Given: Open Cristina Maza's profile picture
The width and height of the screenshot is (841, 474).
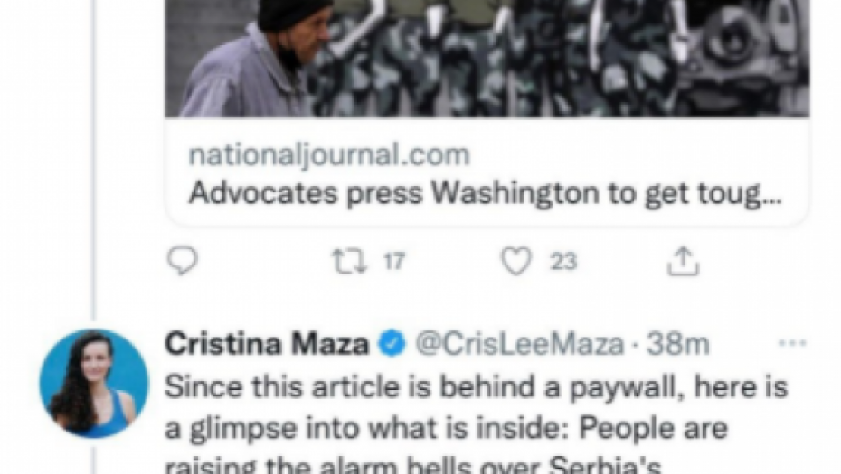Looking at the screenshot, I should click(94, 384).
